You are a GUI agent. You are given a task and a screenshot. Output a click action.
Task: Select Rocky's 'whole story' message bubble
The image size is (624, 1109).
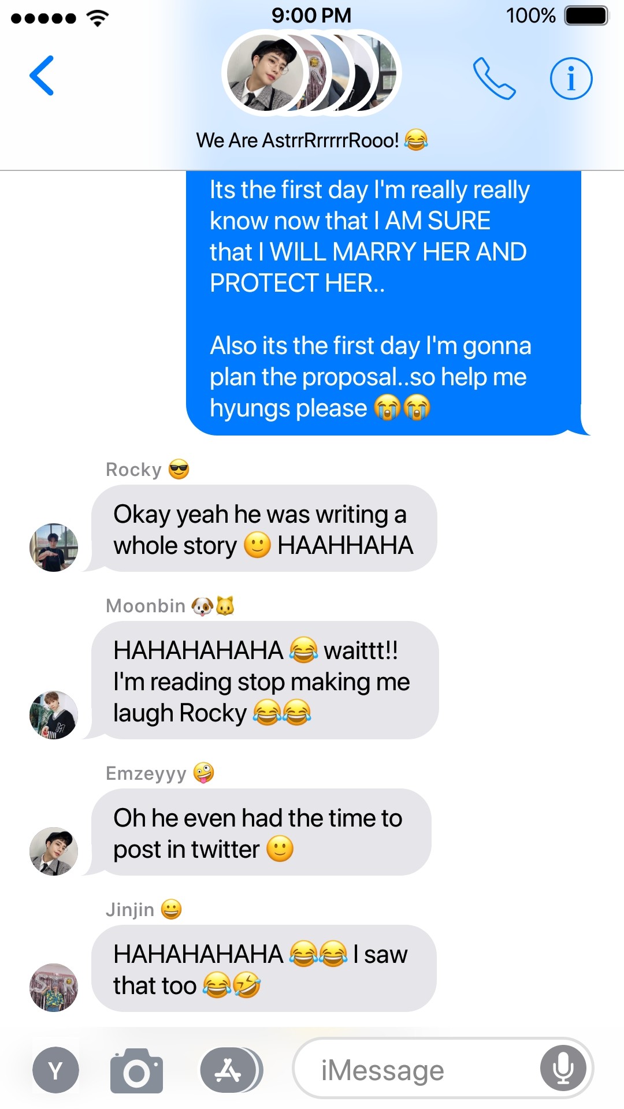click(x=263, y=529)
